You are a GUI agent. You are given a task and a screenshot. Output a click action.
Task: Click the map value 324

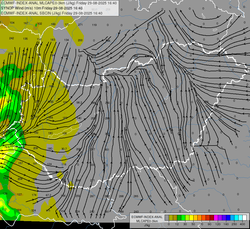click(x=33, y=210)
